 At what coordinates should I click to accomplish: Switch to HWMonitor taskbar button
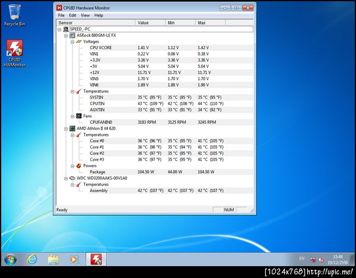click(96, 259)
